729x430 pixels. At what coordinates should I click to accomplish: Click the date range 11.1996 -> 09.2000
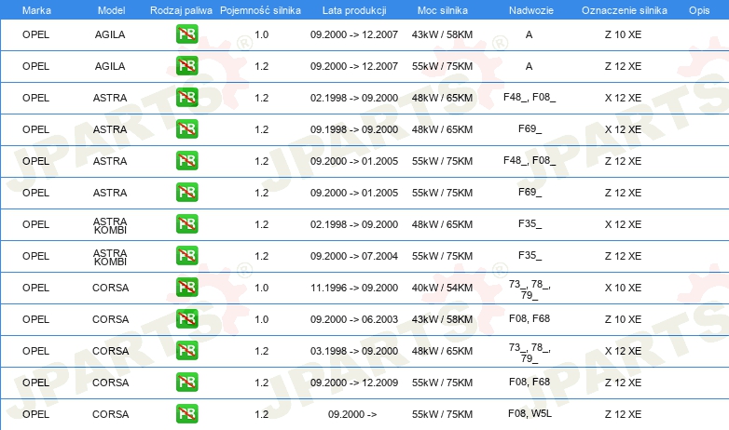354,288
